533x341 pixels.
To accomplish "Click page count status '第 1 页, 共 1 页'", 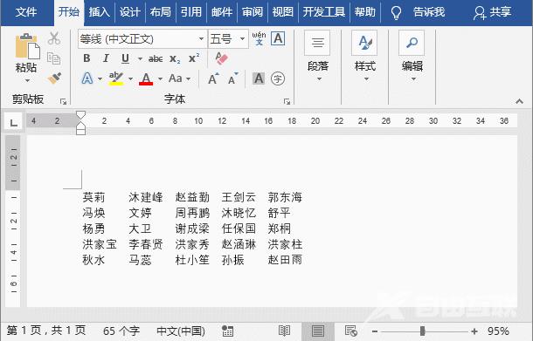I will point(46,331).
